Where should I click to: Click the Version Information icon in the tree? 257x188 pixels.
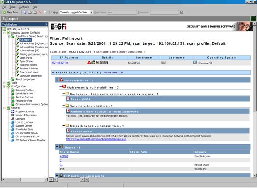[x=12, y=115]
